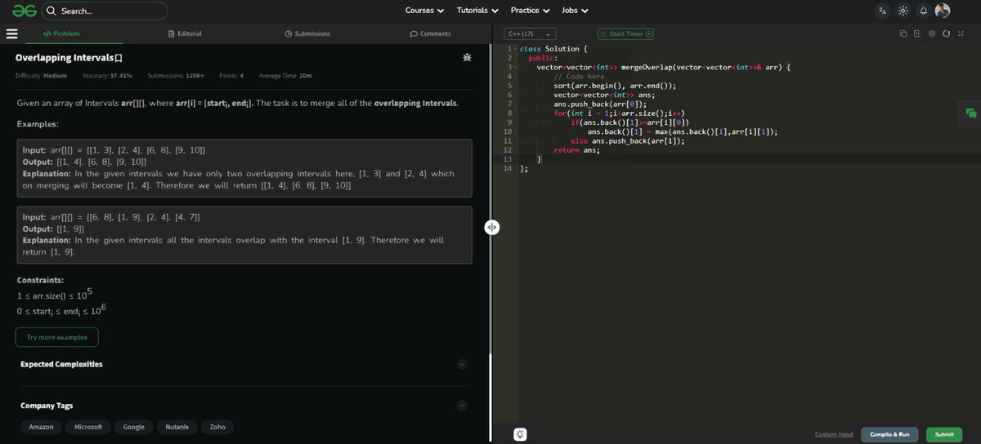Open the hamburger menu icon

click(11, 34)
